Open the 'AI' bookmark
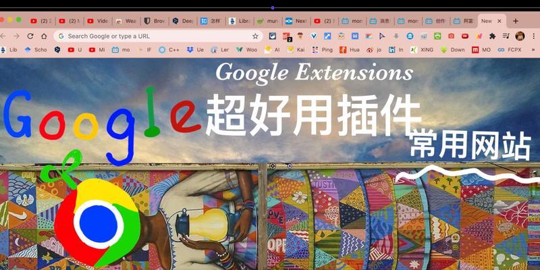 pyautogui.click(x=272, y=50)
